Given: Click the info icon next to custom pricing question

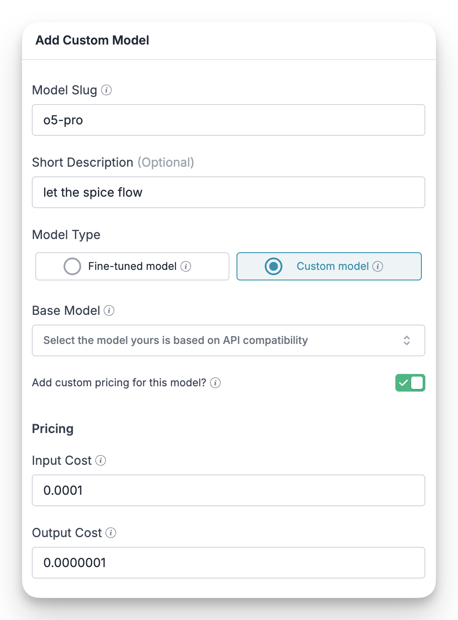Looking at the screenshot, I should point(216,383).
